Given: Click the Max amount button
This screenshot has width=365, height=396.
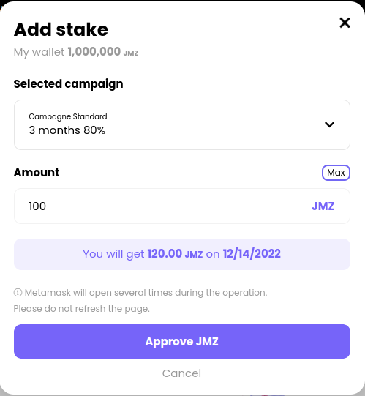Looking at the screenshot, I should click(x=336, y=173).
